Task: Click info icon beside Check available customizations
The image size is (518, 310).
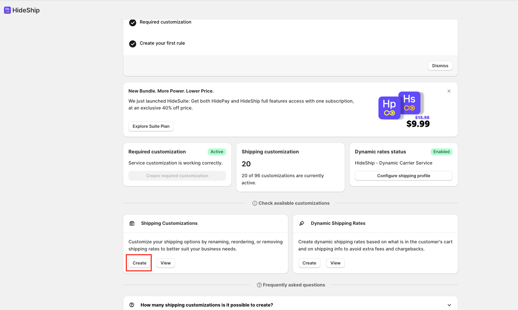Action: tap(255, 203)
